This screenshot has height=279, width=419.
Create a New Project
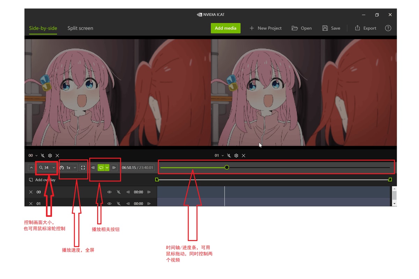[x=266, y=28]
